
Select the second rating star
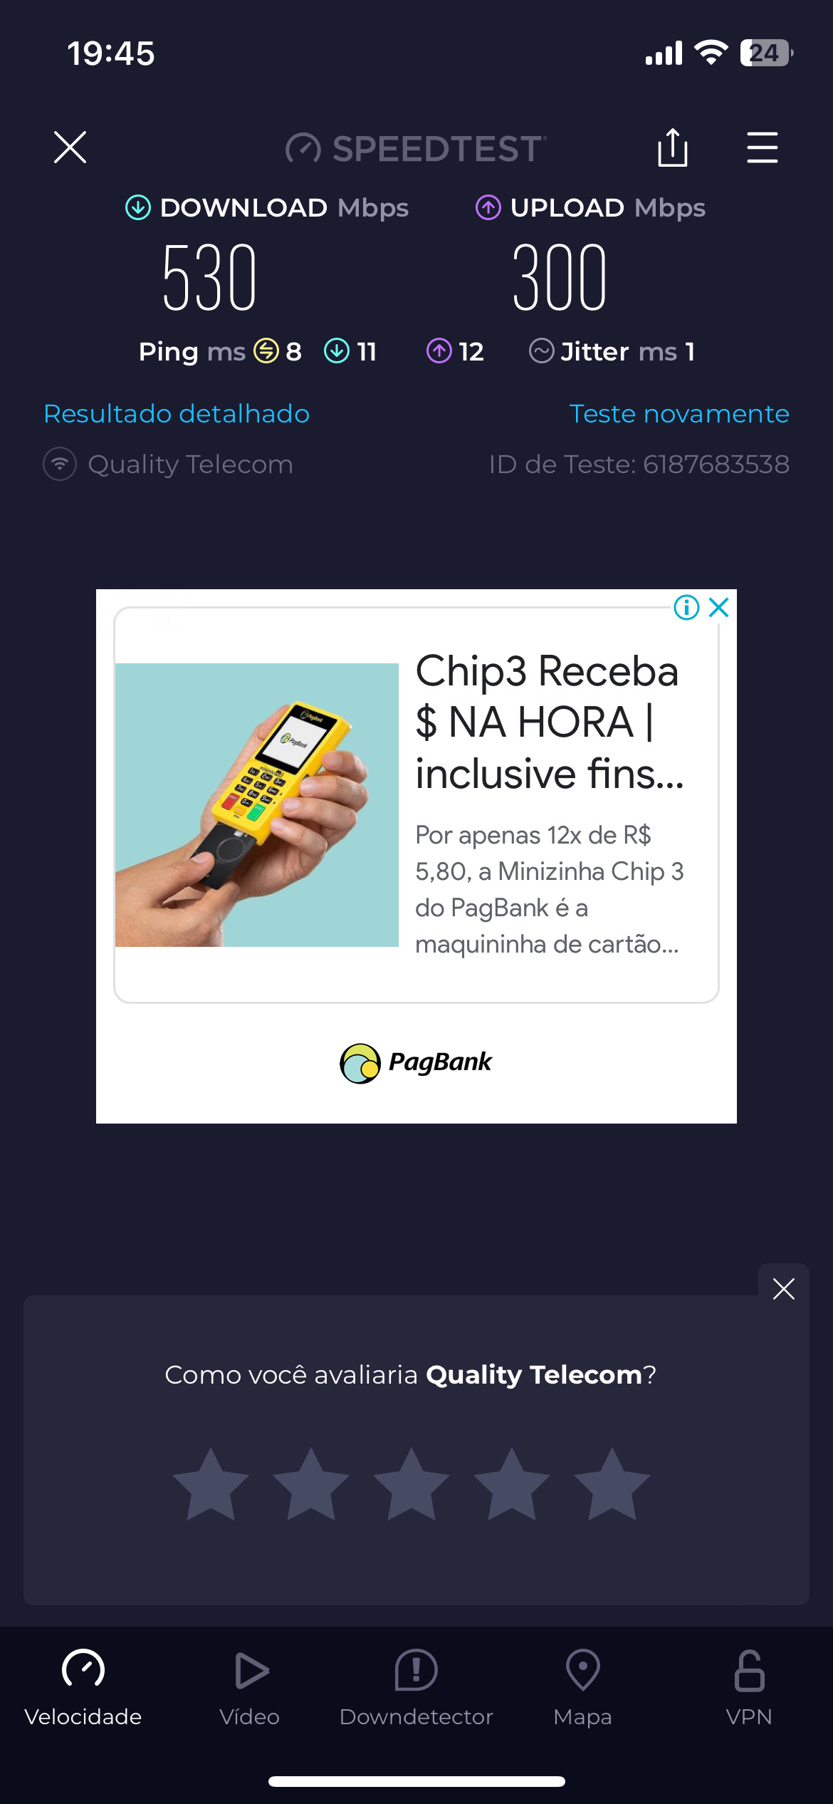(x=311, y=1484)
